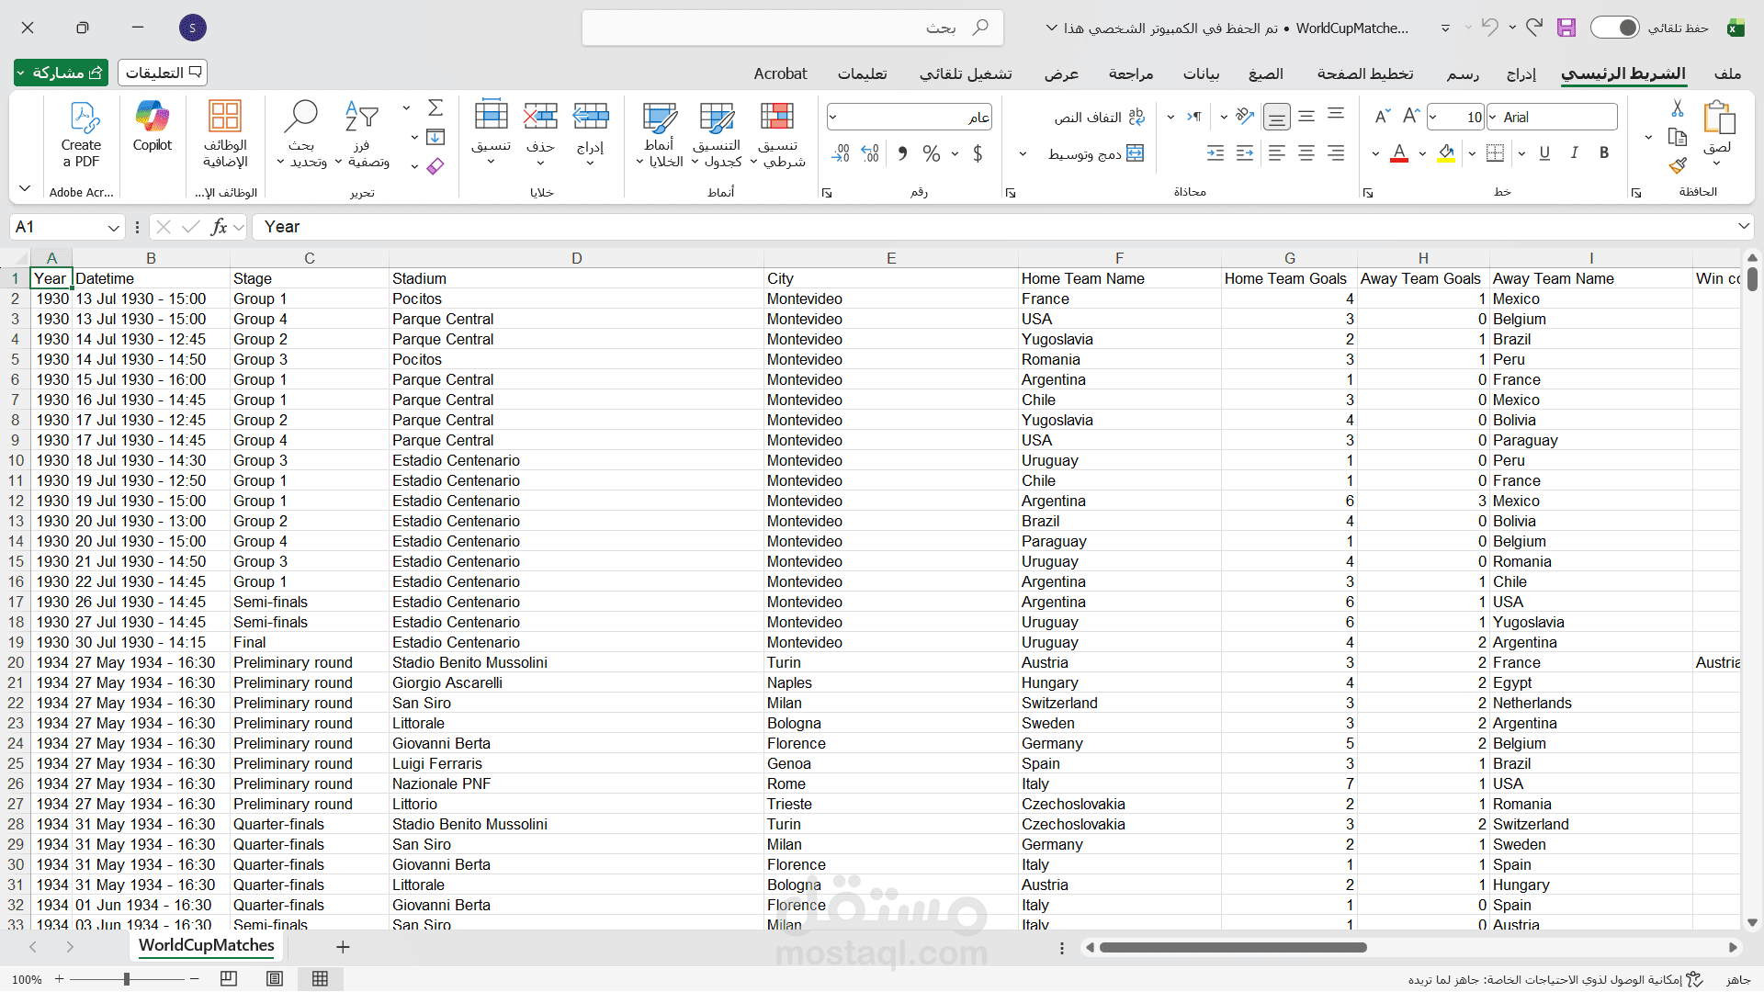This screenshot has width=1764, height=992.
Task: Toggle Wrap Text (التفاف النص)
Action: coord(1099,118)
